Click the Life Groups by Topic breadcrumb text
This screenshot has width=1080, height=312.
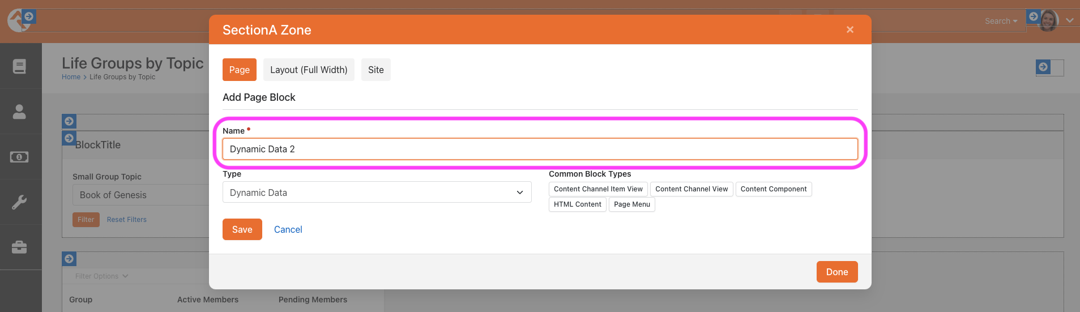pyautogui.click(x=122, y=77)
